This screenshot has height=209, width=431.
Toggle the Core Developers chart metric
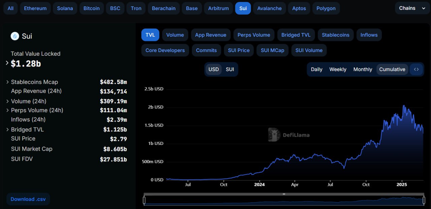[x=165, y=50]
